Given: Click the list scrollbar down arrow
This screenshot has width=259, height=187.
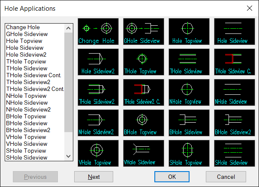Looking at the screenshot, I should tap(68, 156).
